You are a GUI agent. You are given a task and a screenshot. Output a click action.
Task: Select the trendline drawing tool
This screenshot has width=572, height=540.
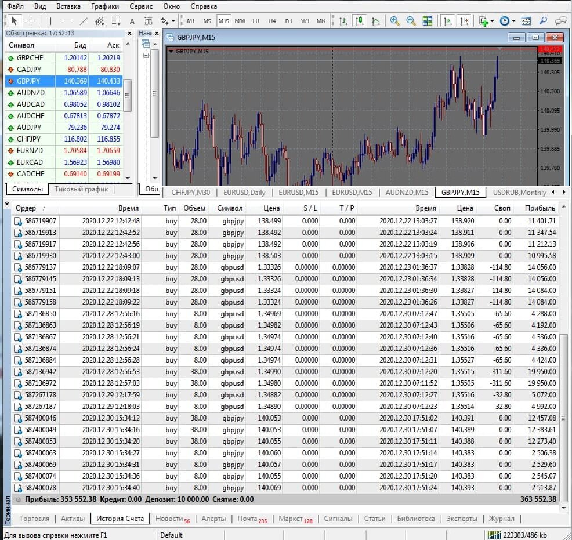point(84,21)
